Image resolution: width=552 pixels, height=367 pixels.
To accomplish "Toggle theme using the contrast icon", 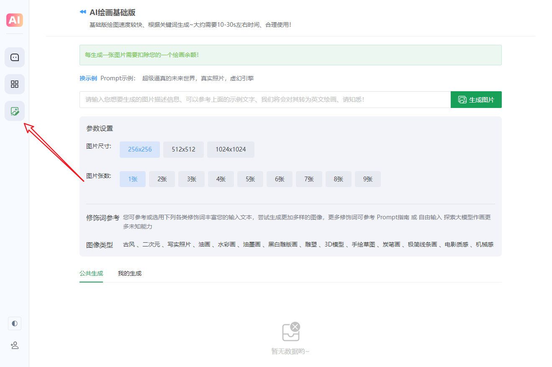I will tap(14, 323).
